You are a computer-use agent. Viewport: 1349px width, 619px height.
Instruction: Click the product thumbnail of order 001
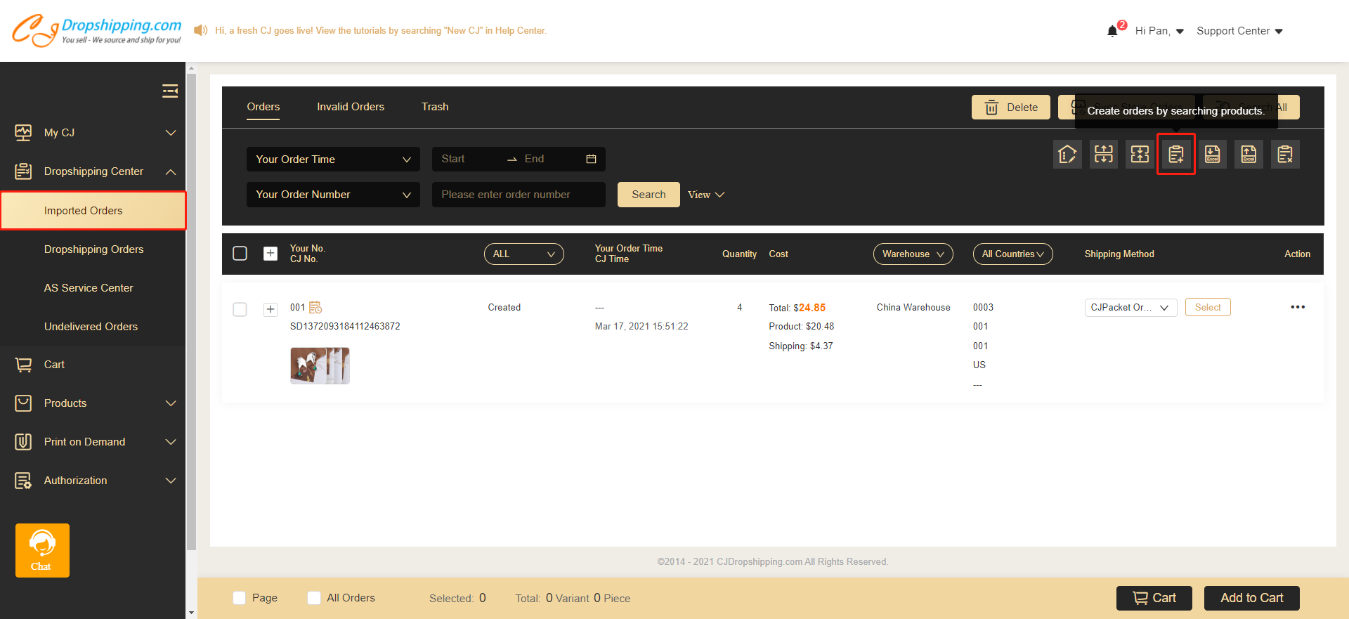tap(320, 365)
